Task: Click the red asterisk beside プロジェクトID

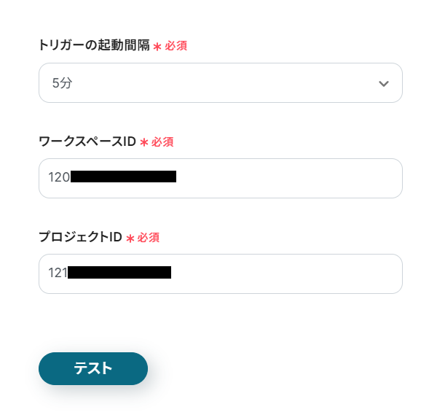Action: 130,238
